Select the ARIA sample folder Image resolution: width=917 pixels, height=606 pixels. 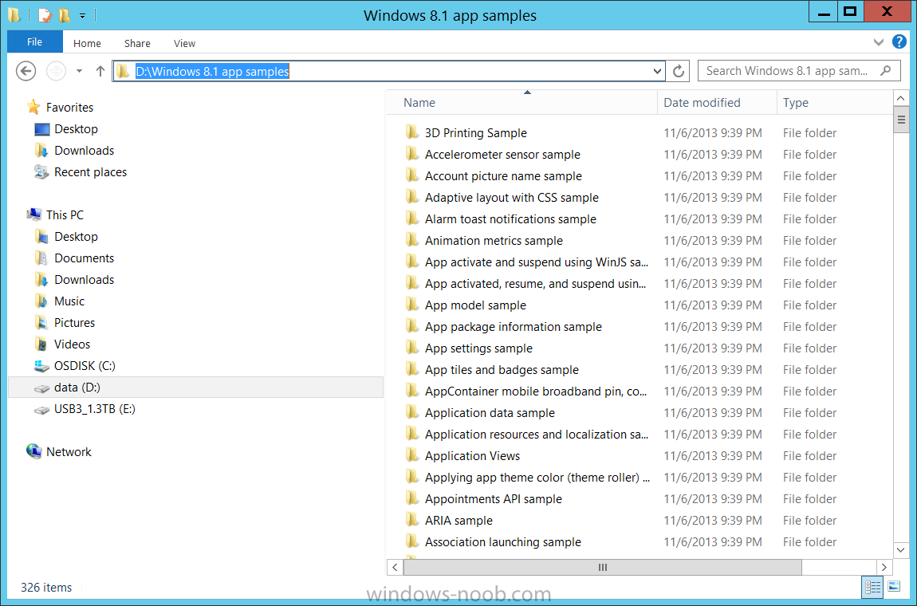click(x=458, y=521)
